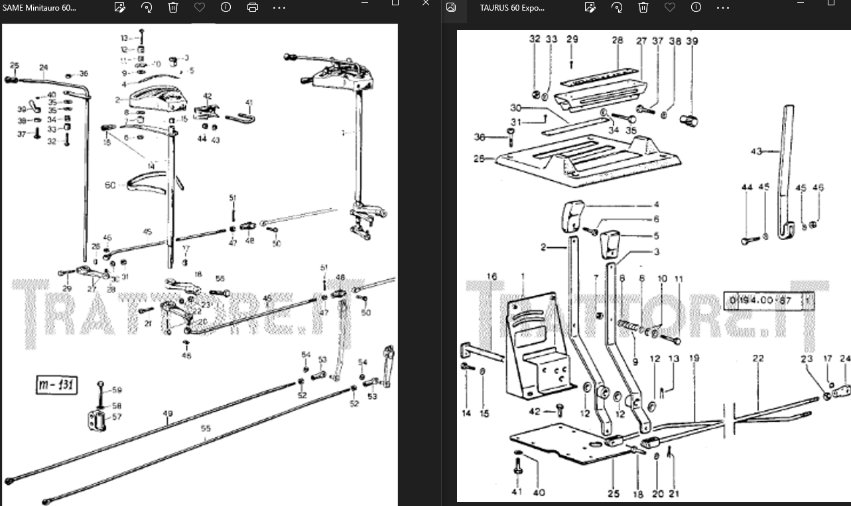The image size is (851, 506).
Task: Rotate the SAME Minitauro image
Action: (x=147, y=7)
